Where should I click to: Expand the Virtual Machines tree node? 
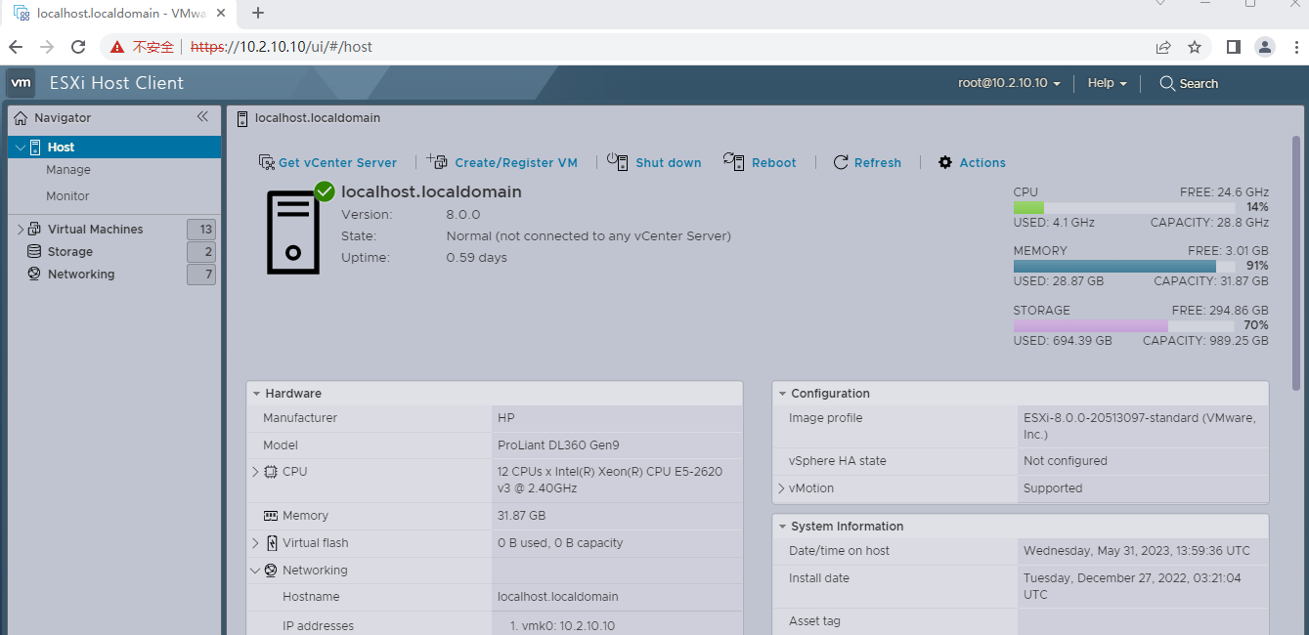tap(21, 230)
